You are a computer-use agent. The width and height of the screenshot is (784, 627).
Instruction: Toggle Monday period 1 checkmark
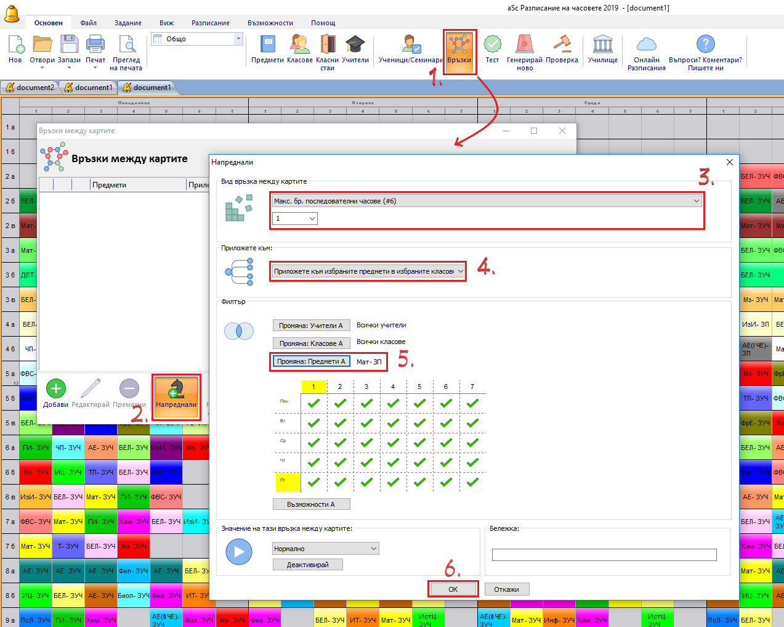tap(313, 403)
